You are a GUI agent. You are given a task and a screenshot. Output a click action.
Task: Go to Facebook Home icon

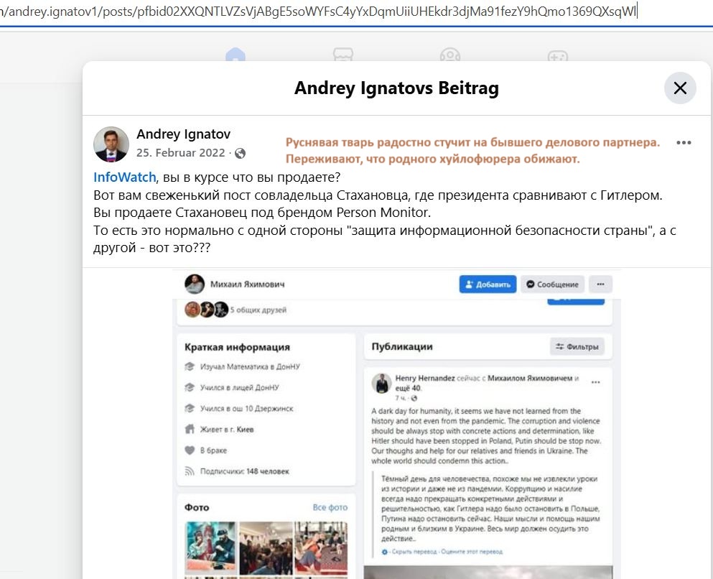[x=235, y=55]
